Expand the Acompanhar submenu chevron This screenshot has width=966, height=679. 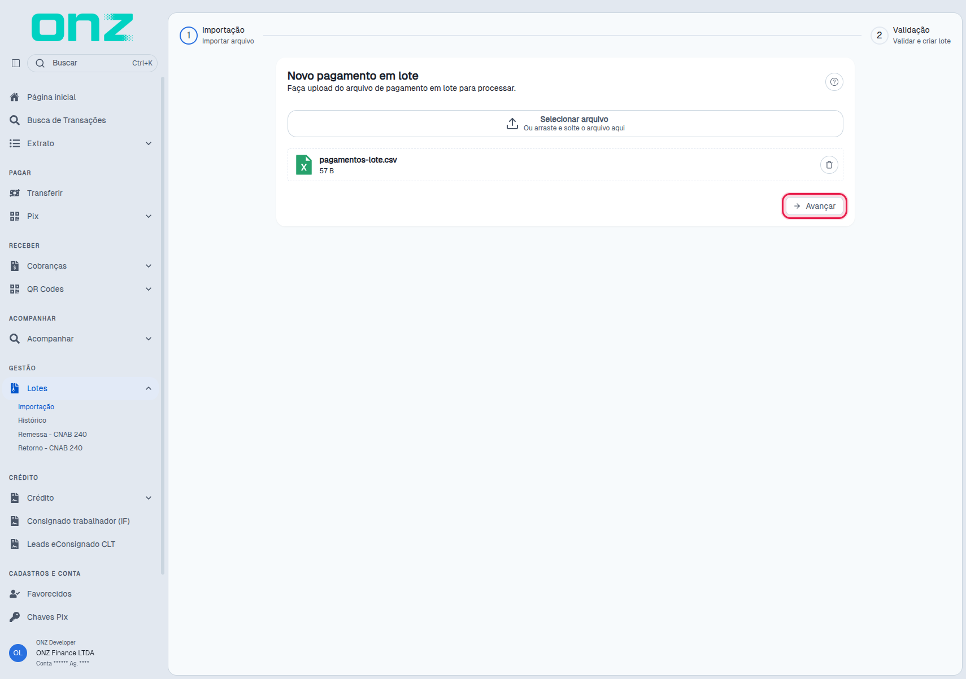[x=149, y=339]
